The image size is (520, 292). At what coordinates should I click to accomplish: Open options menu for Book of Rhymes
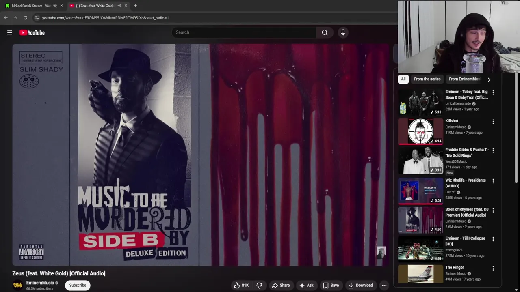coord(493,210)
